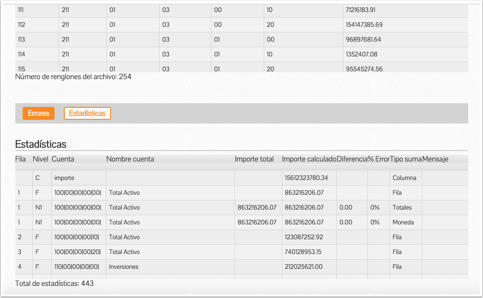
Task: Select the Importe total column header
Action: click(254, 159)
